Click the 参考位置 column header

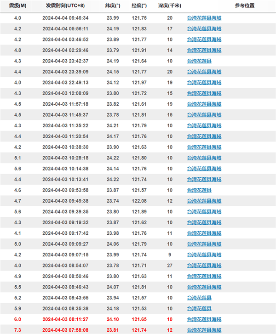(x=231, y=6)
